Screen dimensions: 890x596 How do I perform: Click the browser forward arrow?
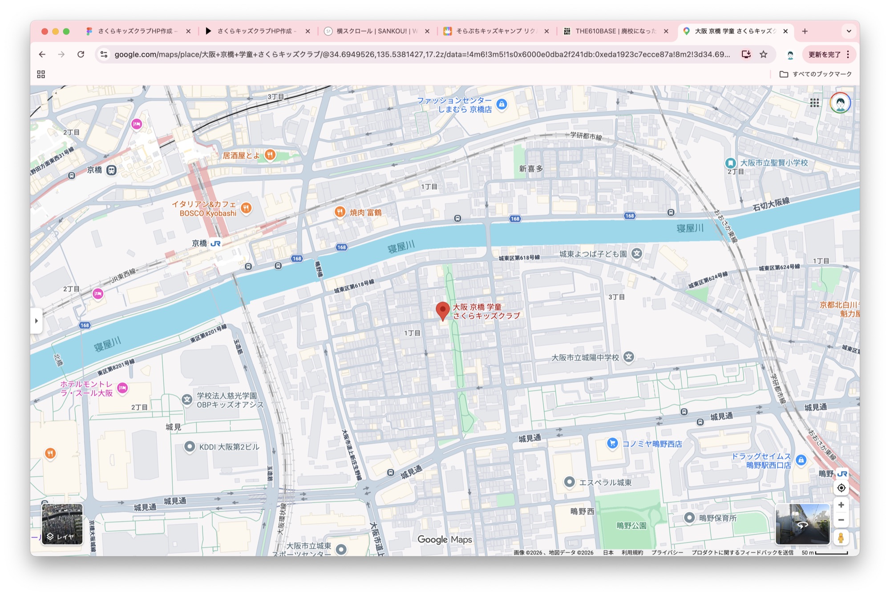[x=61, y=54]
